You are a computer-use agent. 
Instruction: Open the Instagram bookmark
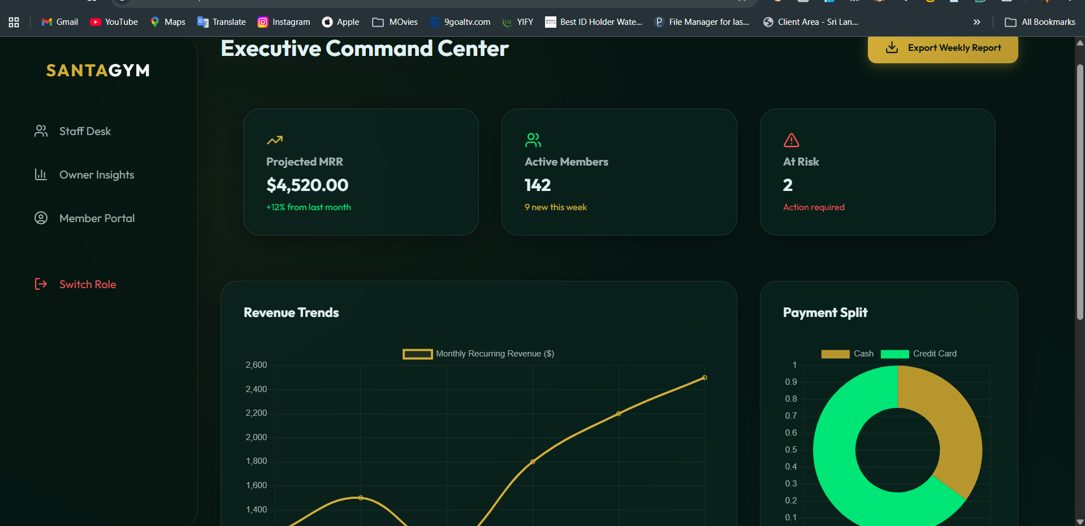[284, 22]
